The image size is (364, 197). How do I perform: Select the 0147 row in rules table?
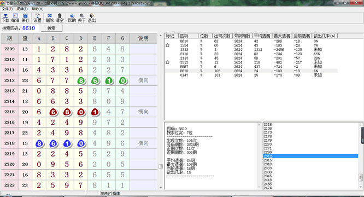[251, 75]
